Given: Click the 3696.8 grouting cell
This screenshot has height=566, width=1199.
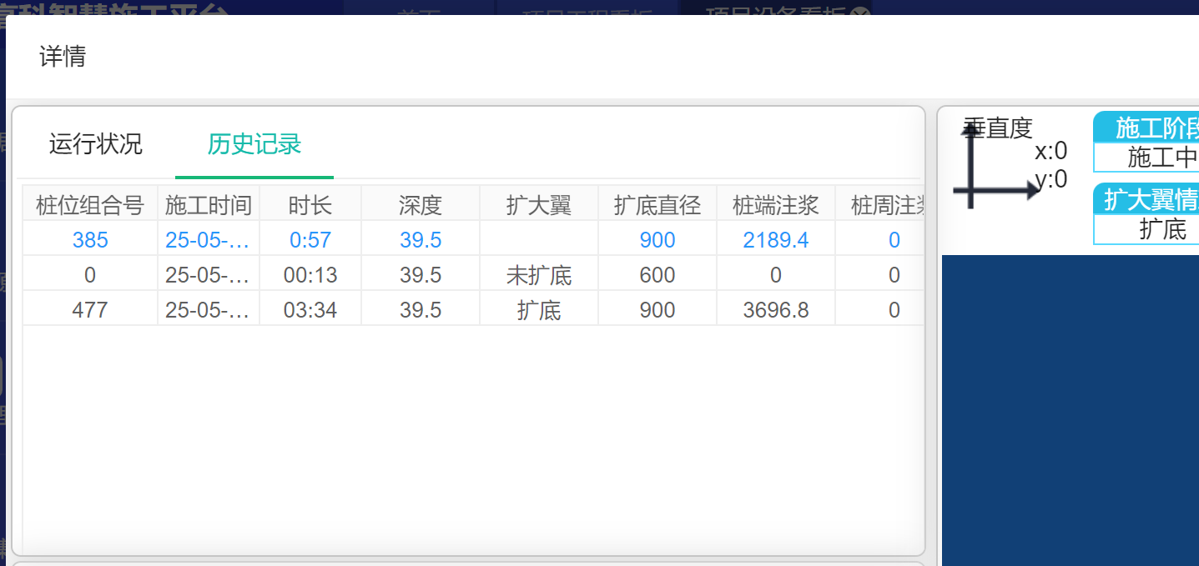Looking at the screenshot, I should tap(776, 310).
